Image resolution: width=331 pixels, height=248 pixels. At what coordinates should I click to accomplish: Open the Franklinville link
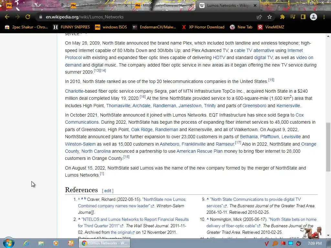pyautogui.click(x=193, y=144)
